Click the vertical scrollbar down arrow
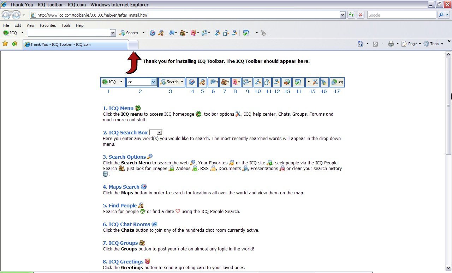452x273 pixels. tap(448, 268)
